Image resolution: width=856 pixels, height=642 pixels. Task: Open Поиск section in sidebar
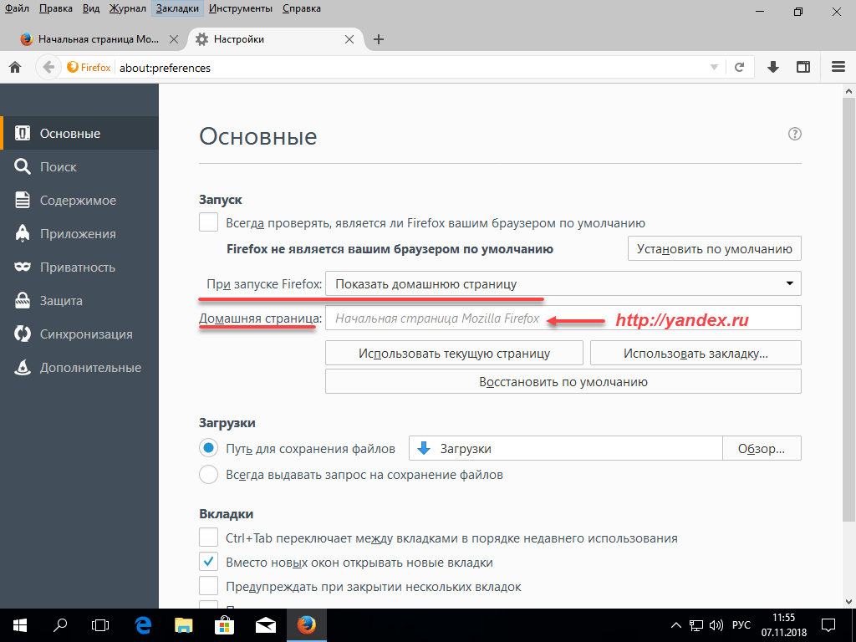[x=58, y=167]
